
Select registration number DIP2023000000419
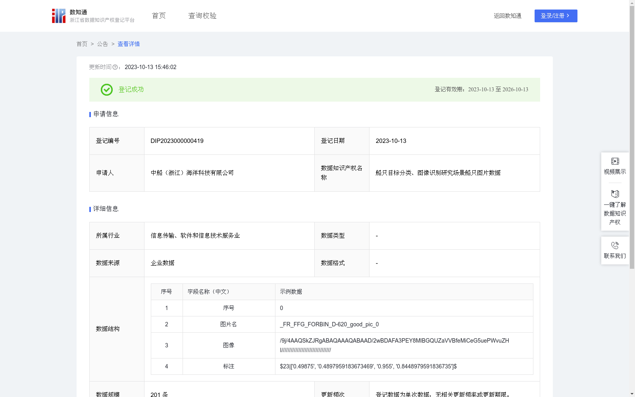coord(177,141)
